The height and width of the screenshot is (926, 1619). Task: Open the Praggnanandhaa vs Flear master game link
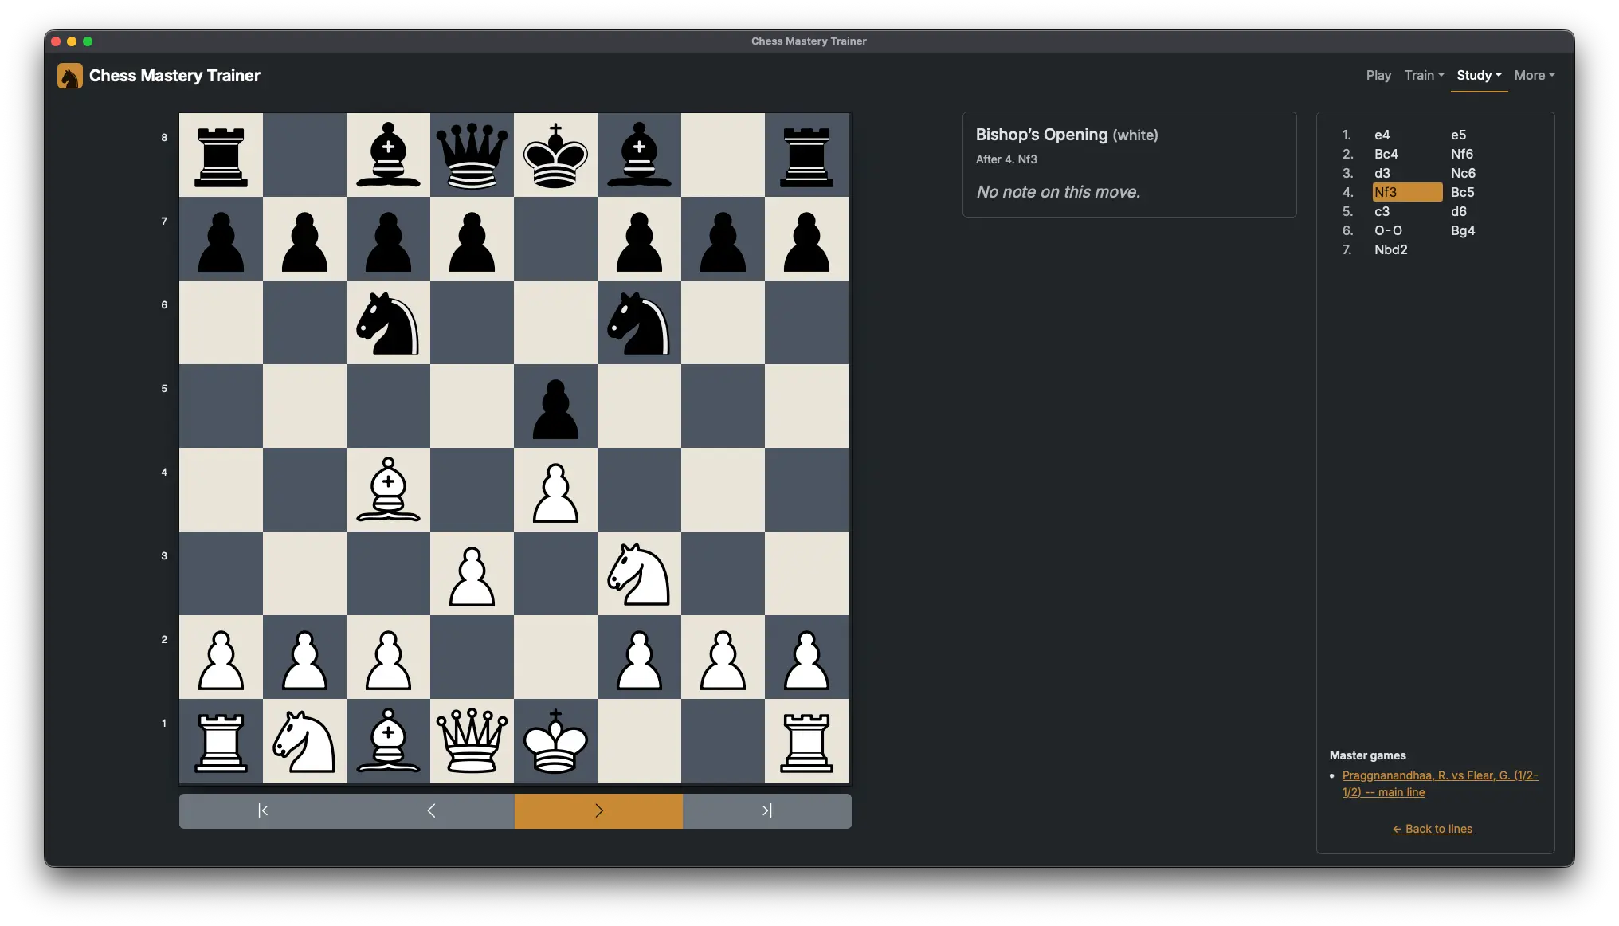1440,783
